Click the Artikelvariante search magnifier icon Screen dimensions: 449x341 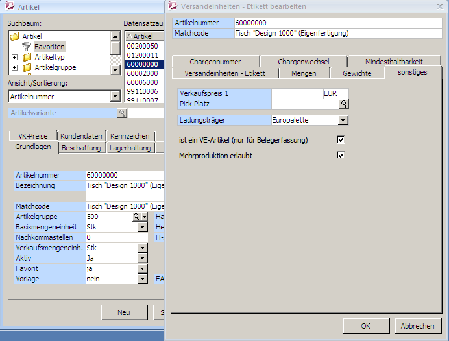tap(121, 113)
